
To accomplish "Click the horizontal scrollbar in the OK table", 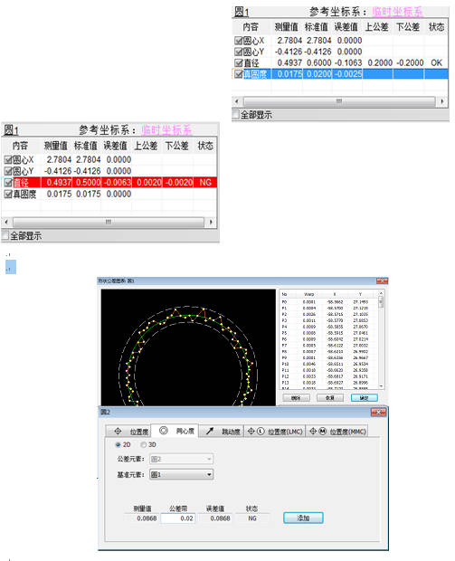I will click(339, 101).
